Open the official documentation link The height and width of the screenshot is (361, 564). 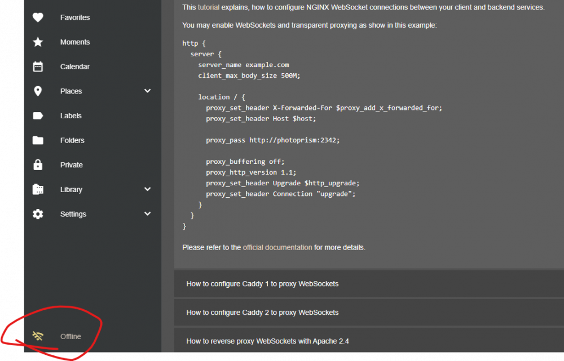point(277,247)
